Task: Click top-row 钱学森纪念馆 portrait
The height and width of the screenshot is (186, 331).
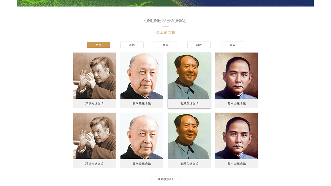Action: pos(142,75)
